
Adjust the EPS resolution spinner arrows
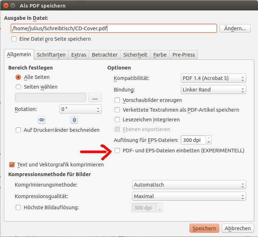(x=209, y=140)
